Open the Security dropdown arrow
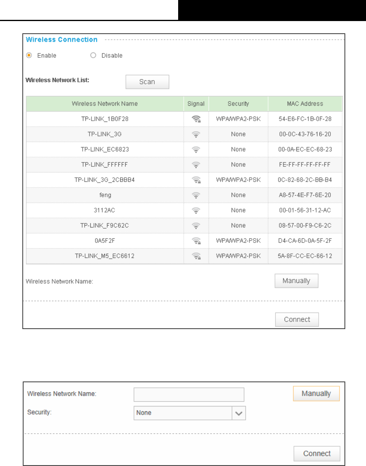The image size is (366, 466). pyautogui.click(x=239, y=413)
